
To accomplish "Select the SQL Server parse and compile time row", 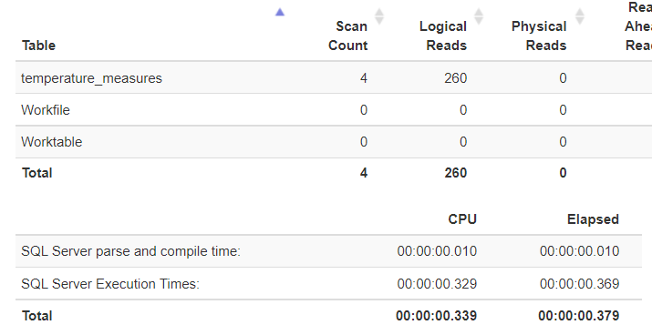I will click(328, 251).
